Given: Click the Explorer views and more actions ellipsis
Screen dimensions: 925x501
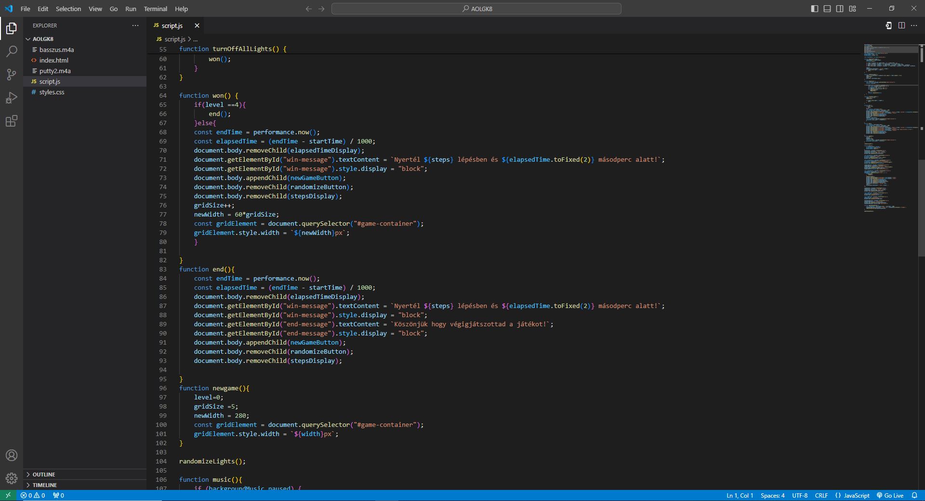Looking at the screenshot, I should pyautogui.click(x=135, y=26).
